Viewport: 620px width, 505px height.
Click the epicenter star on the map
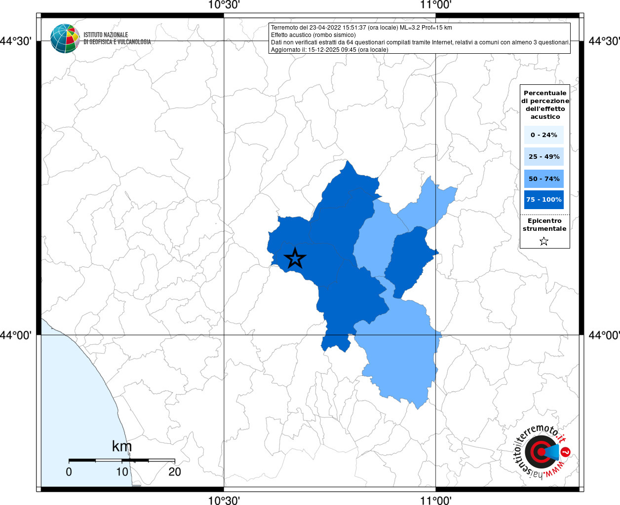[x=295, y=258]
